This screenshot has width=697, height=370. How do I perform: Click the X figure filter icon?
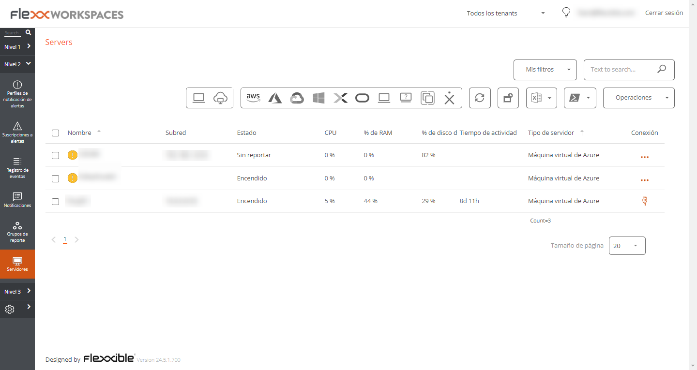click(450, 98)
